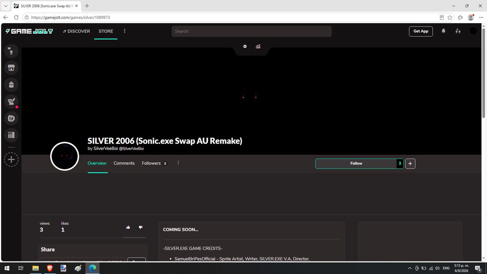Show hidden system tray icons chevron
Image resolution: width=487 pixels, height=274 pixels.
pos(409,268)
